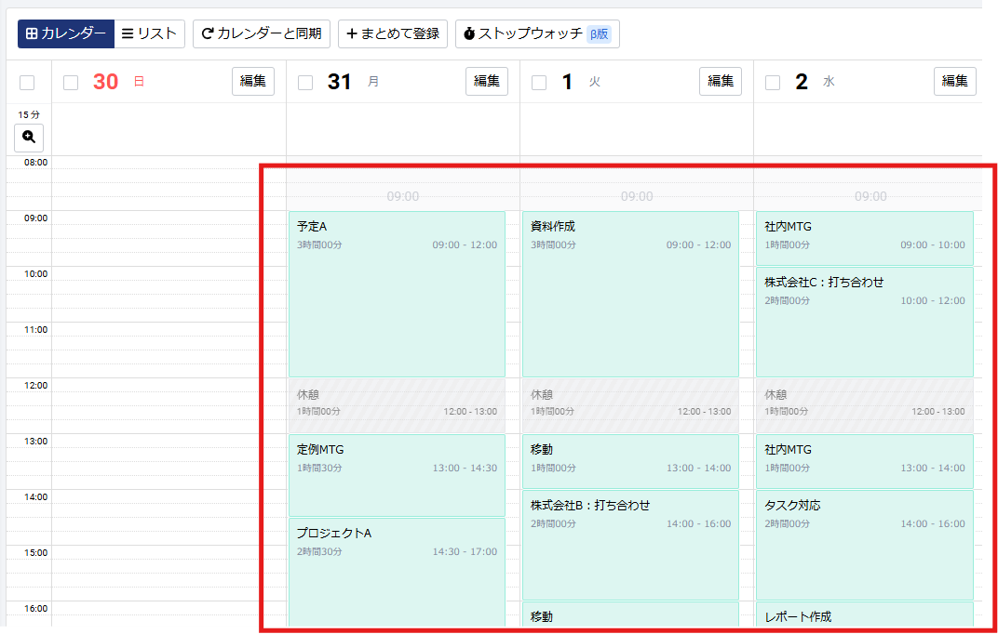Viewport: 998px width, 634px height.
Task: Tick the checkbox for day 1
Action: tap(539, 83)
